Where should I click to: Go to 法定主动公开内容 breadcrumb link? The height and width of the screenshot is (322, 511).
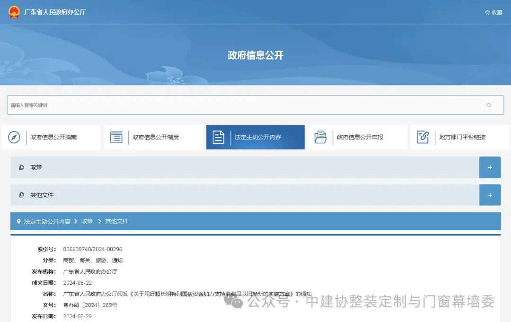(x=47, y=221)
